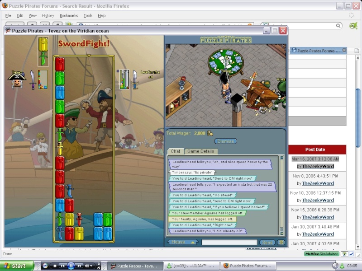362x271 pixels.
Task: Switch to Puzzle Pirates Forums taskbar button
Action: (248, 266)
